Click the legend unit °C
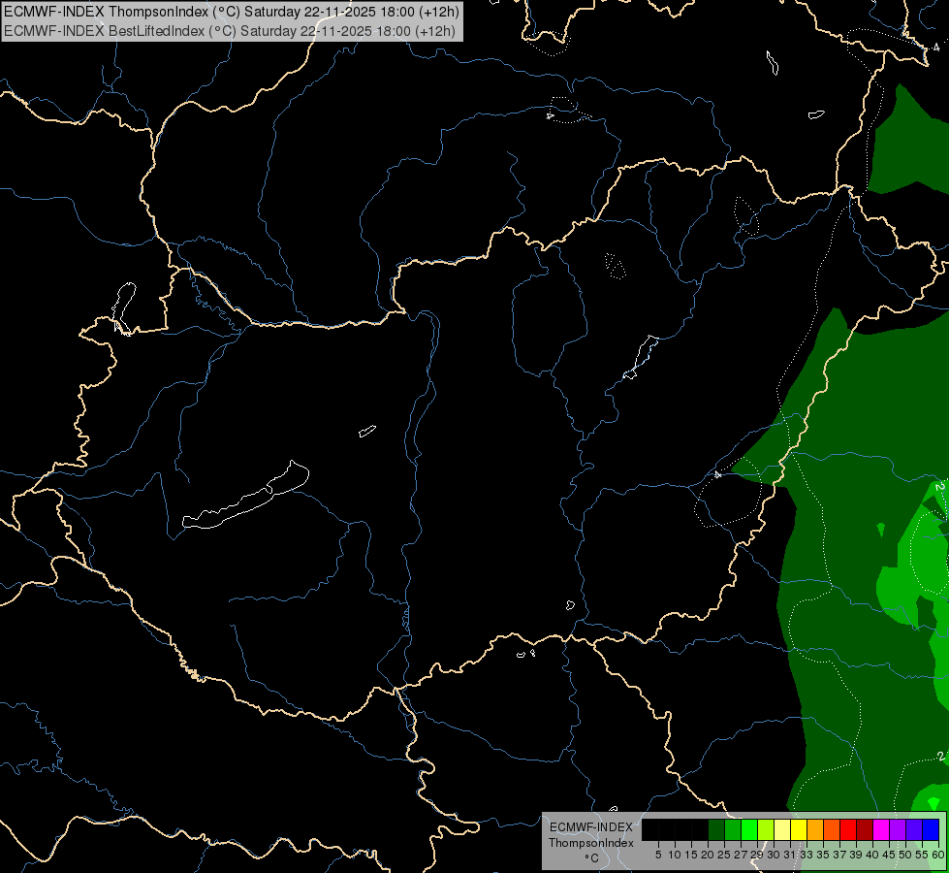 point(592,858)
